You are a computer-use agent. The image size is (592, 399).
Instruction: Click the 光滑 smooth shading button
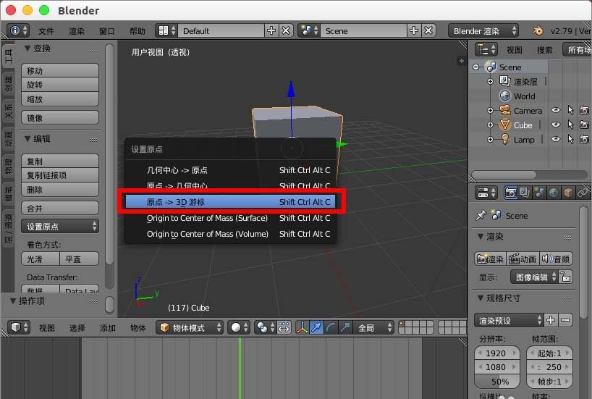pyautogui.click(x=41, y=259)
